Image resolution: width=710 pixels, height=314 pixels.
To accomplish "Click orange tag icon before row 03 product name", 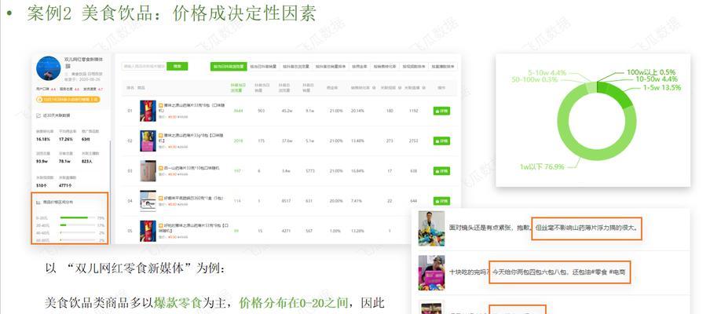I will (161, 167).
